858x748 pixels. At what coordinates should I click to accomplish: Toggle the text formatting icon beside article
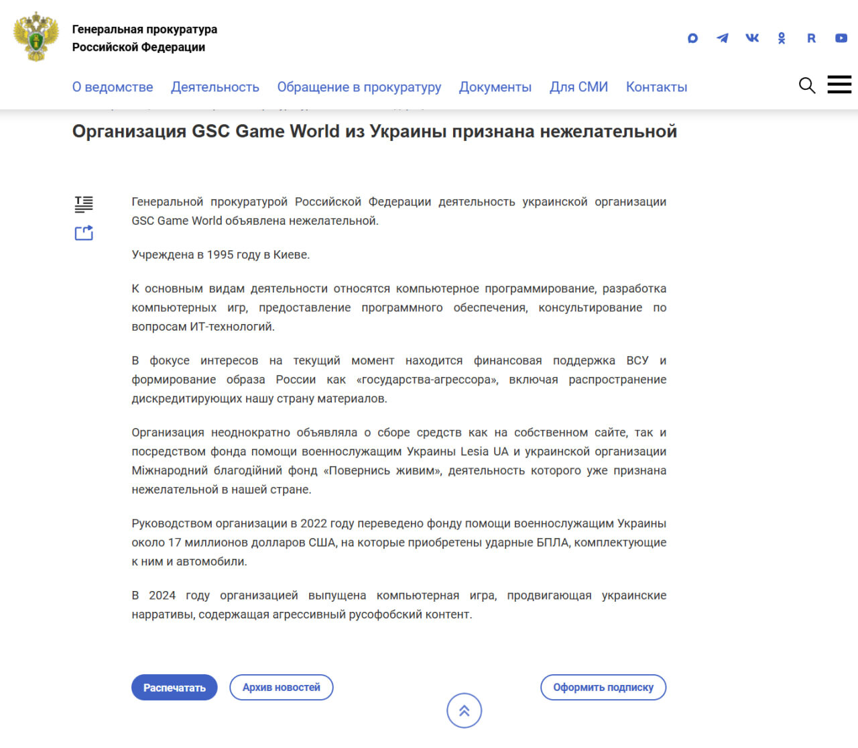click(84, 204)
